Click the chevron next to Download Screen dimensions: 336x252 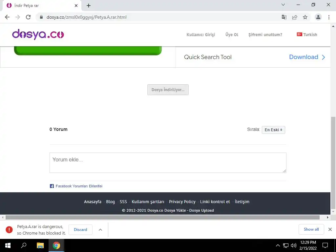point(323,57)
